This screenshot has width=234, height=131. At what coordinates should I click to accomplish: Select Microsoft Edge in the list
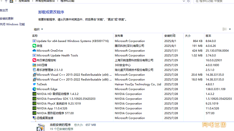click(x=47, y=89)
